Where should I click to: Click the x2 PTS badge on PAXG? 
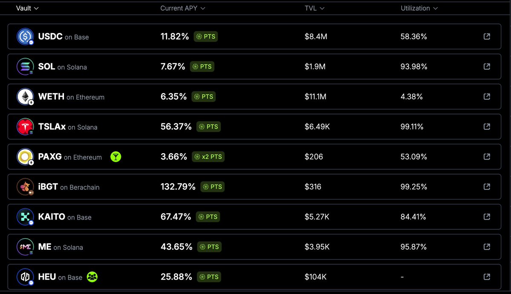point(208,157)
